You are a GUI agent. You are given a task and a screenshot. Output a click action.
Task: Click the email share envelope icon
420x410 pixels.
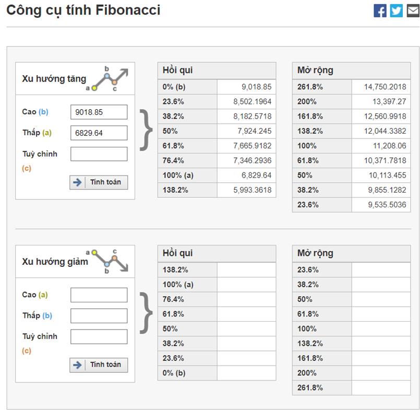(x=413, y=10)
